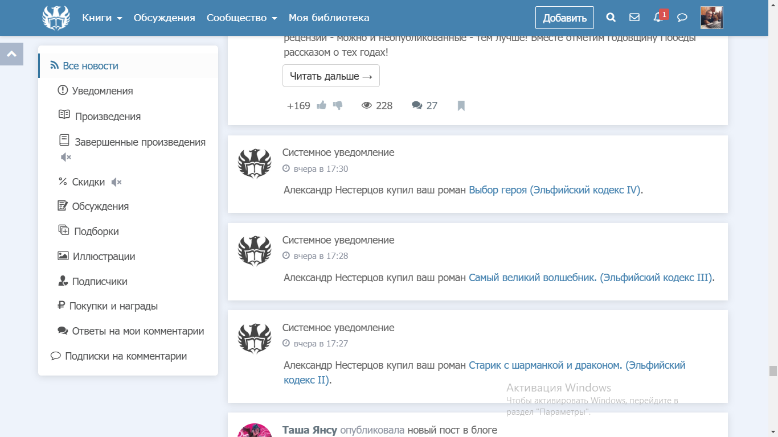Click the Author.Today eagle logo in the header
The image size is (778, 437).
coord(56,18)
